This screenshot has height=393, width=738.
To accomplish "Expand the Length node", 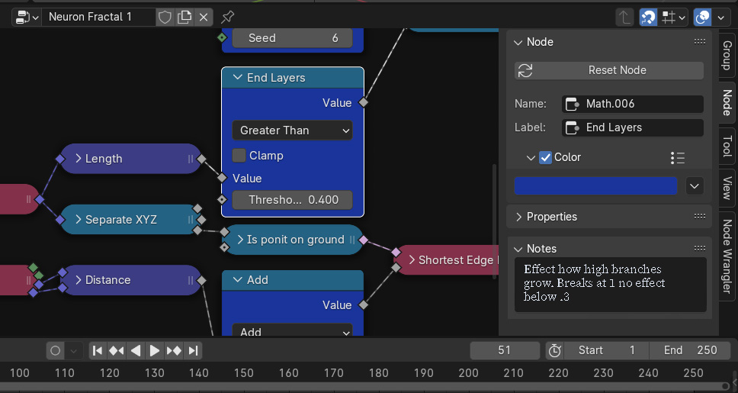I will 79,159.
